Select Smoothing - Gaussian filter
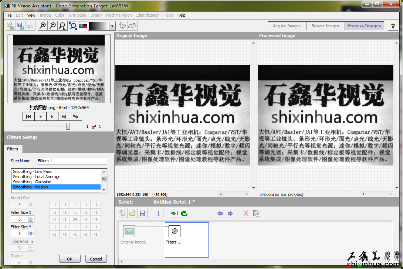 (x=56, y=182)
